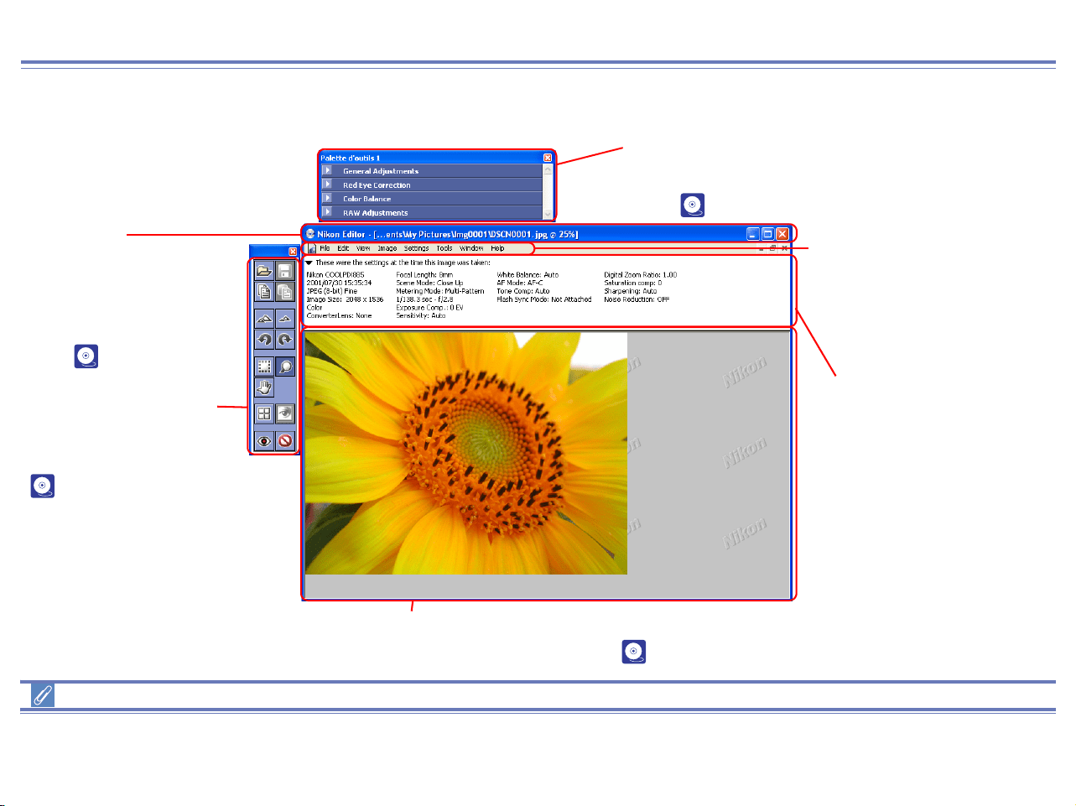
Task: Click the '2001/07/30 15:35:34' date entry
Action: click(339, 283)
